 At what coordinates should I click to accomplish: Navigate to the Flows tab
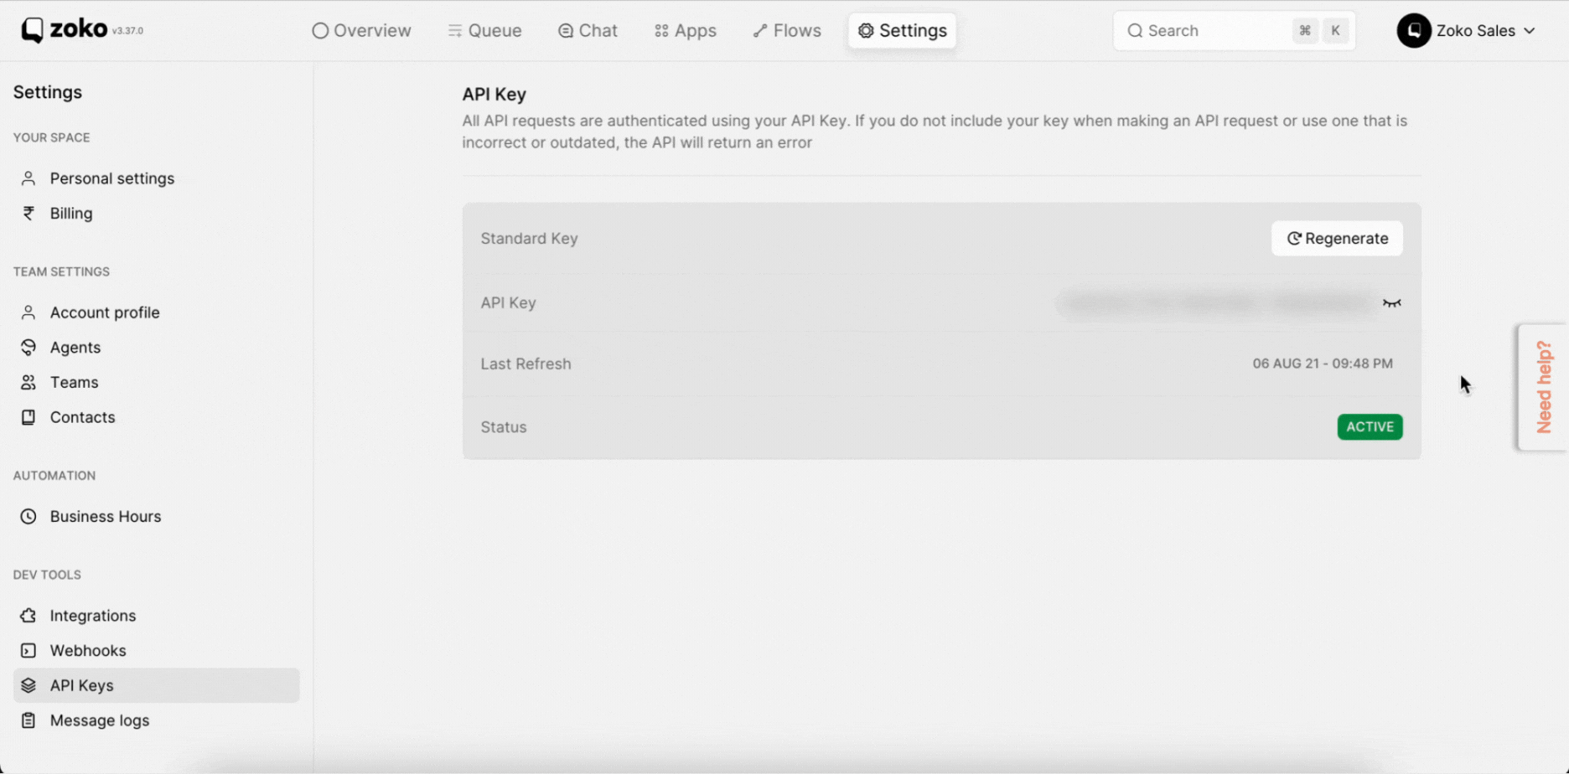pyautogui.click(x=787, y=31)
